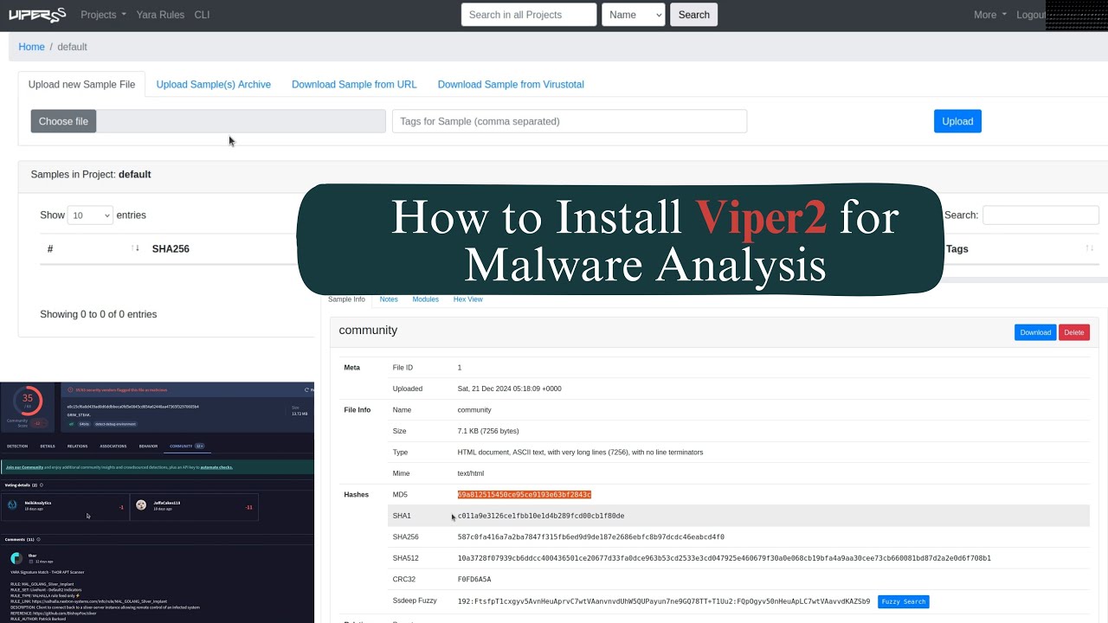Click the Choose file button
This screenshot has width=1108, height=623.
[63, 121]
